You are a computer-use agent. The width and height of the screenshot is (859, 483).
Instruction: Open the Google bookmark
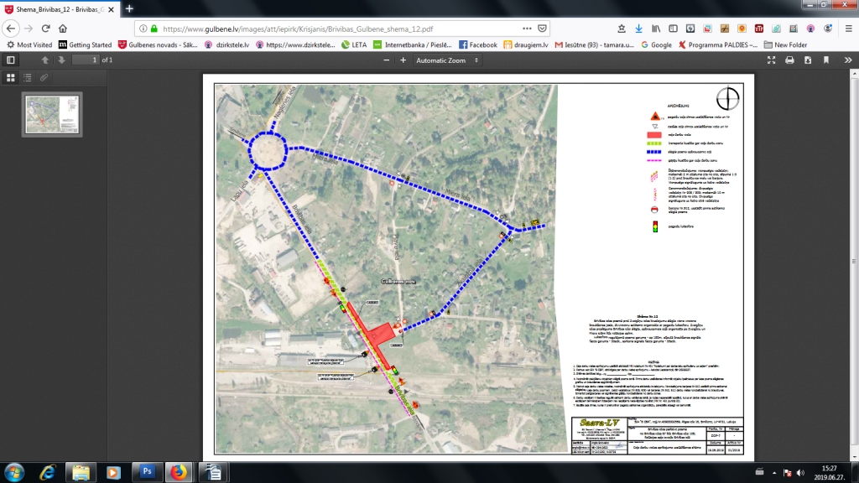click(x=655, y=44)
